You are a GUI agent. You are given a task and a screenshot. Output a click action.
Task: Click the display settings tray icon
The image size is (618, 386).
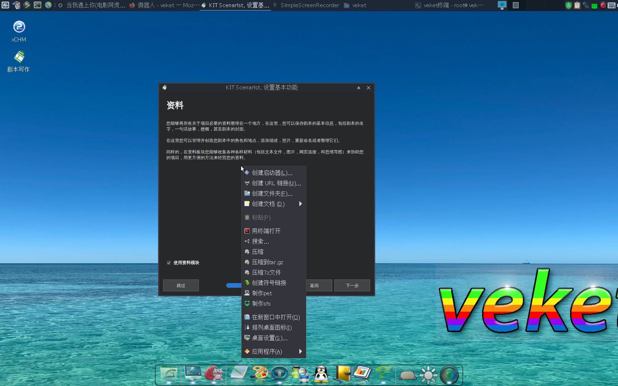pyautogui.click(x=502, y=5)
